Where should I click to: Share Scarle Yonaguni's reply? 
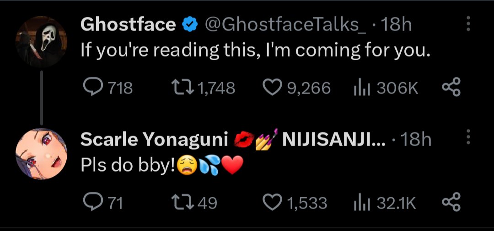[451, 202]
